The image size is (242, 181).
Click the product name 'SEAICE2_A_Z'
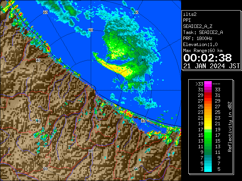coord(198,26)
